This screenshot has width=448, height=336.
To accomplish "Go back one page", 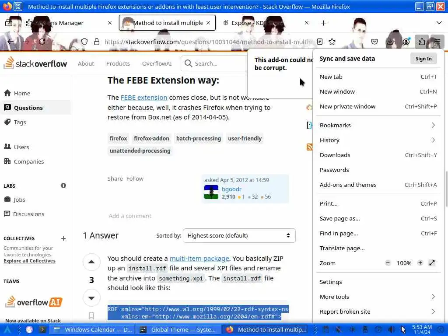I will pos(10,42).
